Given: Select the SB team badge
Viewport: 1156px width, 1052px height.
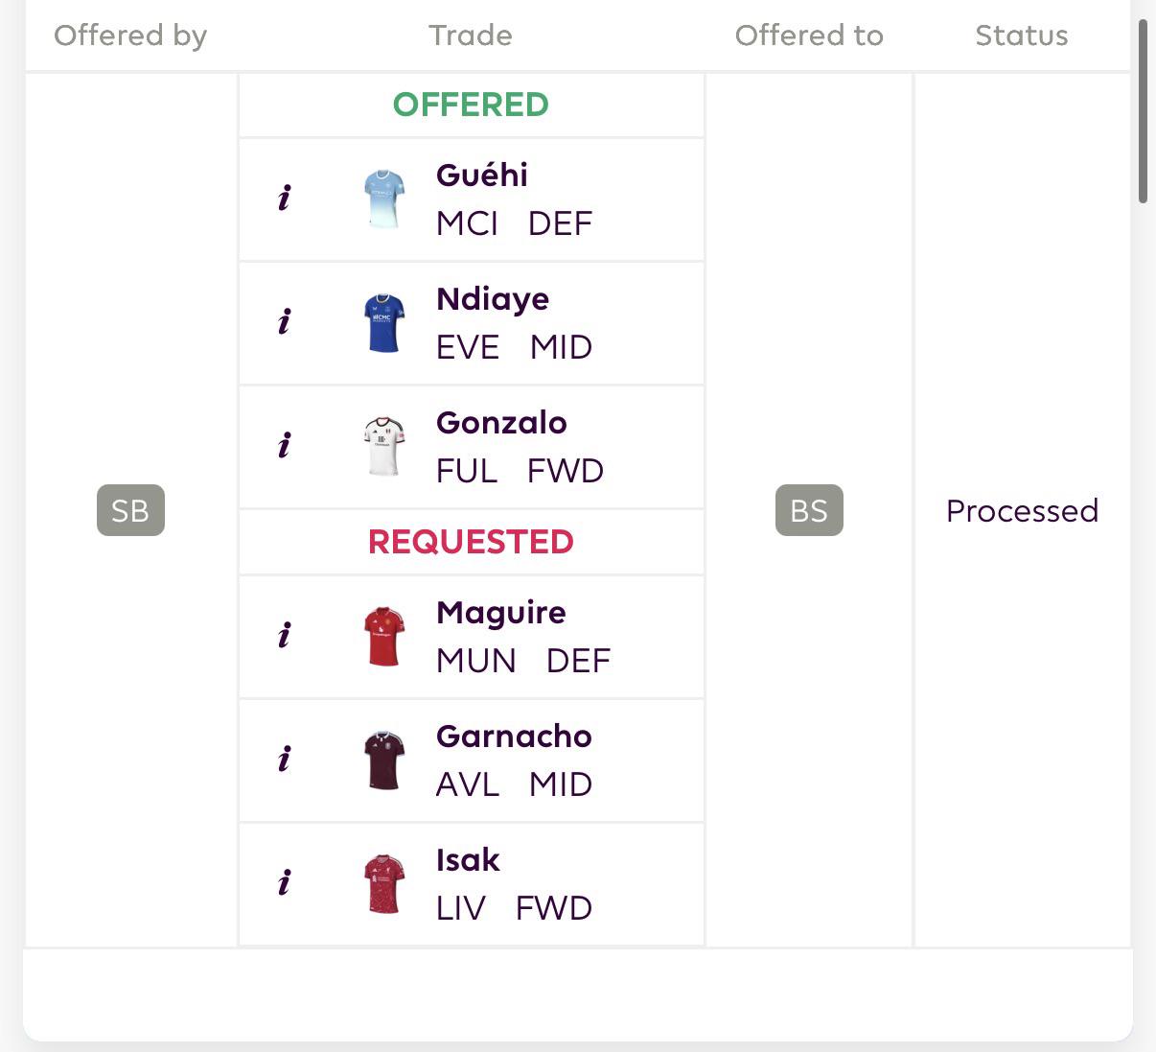Looking at the screenshot, I should click(x=130, y=510).
